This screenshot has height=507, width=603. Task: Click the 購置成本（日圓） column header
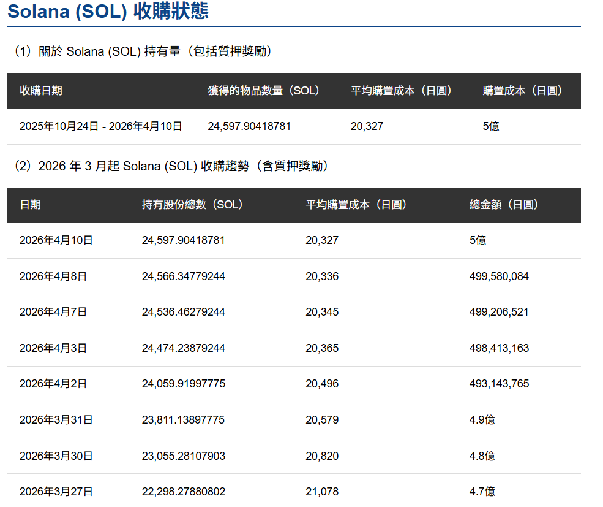pyautogui.click(x=522, y=91)
